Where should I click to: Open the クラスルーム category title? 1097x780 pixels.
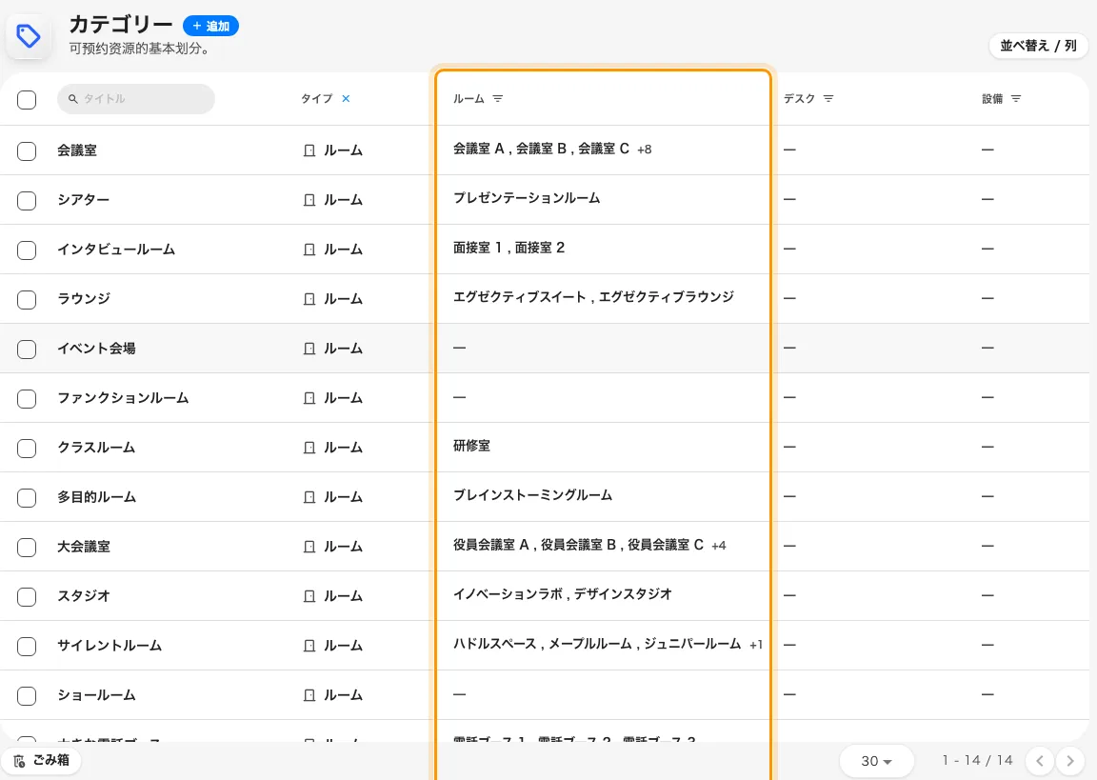[x=96, y=448]
